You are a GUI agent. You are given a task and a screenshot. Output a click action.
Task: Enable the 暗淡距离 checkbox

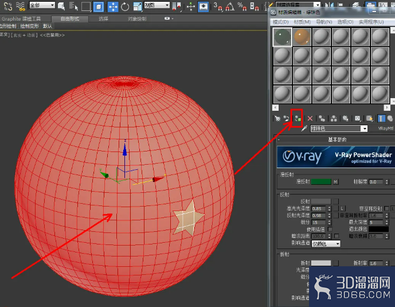coord(337,236)
